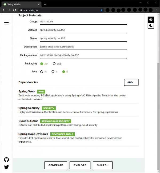Click the Dependencies heading
This screenshot has width=160, height=173.
click(28, 82)
